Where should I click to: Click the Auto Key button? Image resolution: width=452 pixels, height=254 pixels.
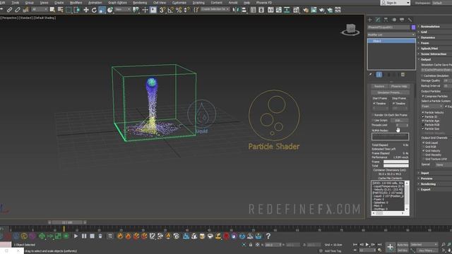point(403,245)
